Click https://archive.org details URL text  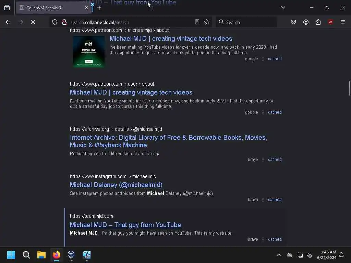[116, 129]
